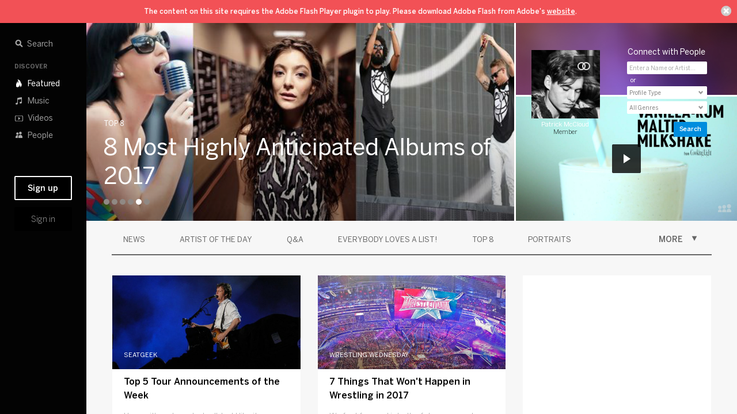The height and width of the screenshot is (414, 737).
Task: Select the third carousel slide dot
Action: 123,202
